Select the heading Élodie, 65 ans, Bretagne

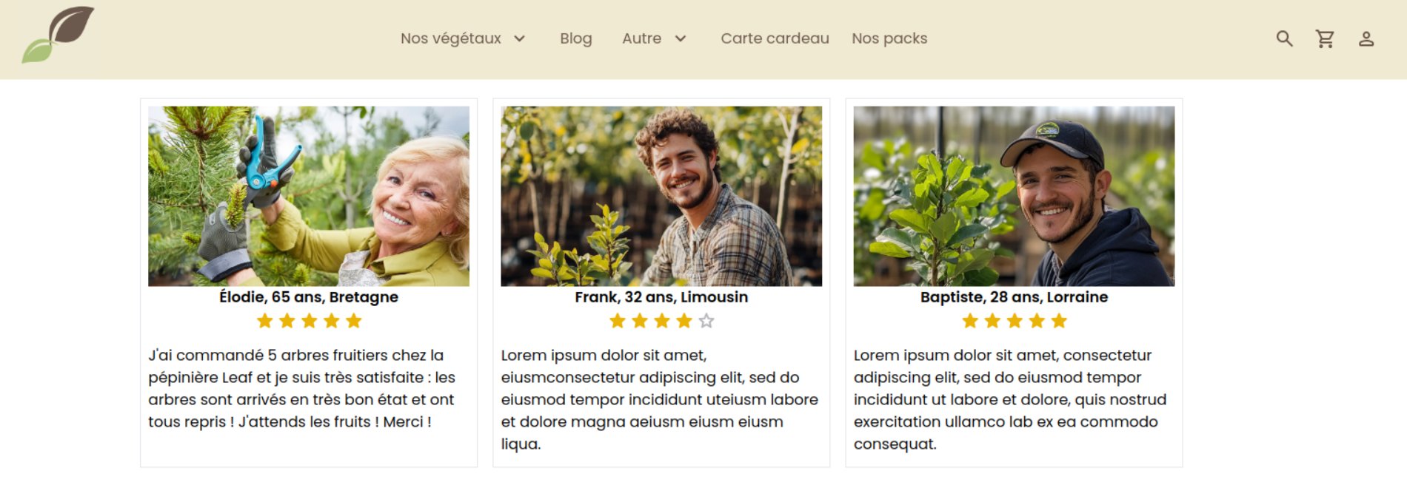[309, 297]
